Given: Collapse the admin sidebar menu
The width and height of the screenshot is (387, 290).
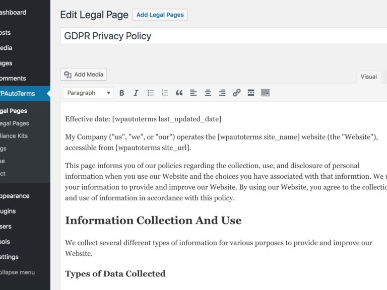Looking at the screenshot, I should 17,272.
